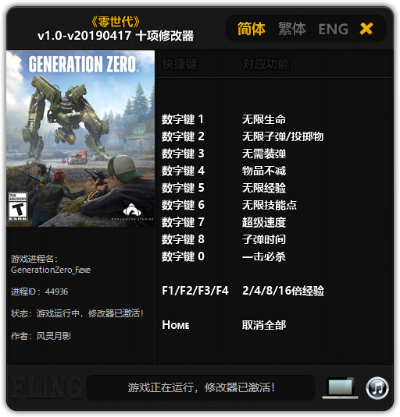Viewport: 400px width, 417px height.
Task: Click the Generation Zero cover image
Action: 80,139
